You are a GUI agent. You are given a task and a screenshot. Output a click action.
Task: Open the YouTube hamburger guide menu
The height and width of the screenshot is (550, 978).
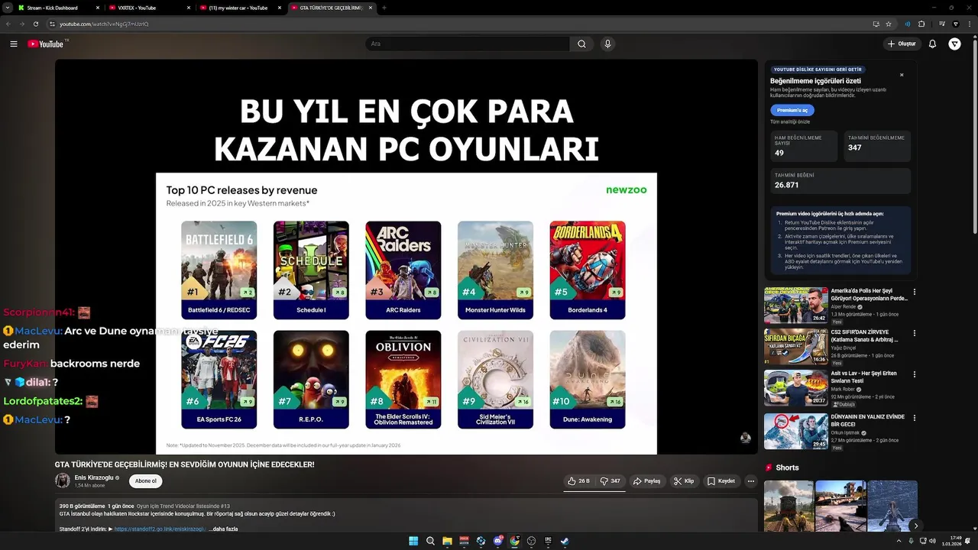(x=14, y=44)
